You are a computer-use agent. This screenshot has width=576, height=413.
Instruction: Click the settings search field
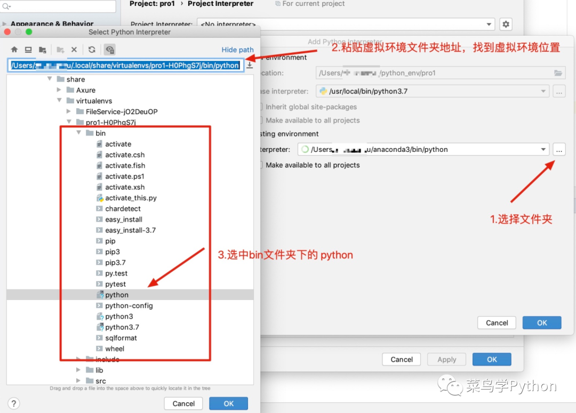[59, 5]
